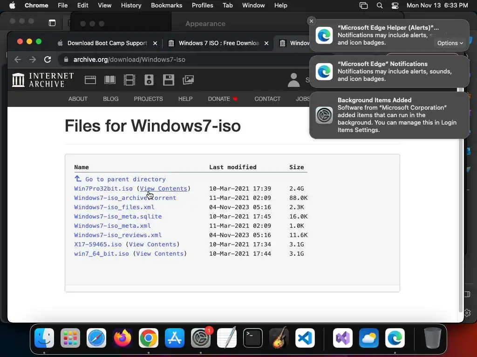This screenshot has height=357, width=477.
Task: Click the browser forward arrow
Action: coord(33,59)
